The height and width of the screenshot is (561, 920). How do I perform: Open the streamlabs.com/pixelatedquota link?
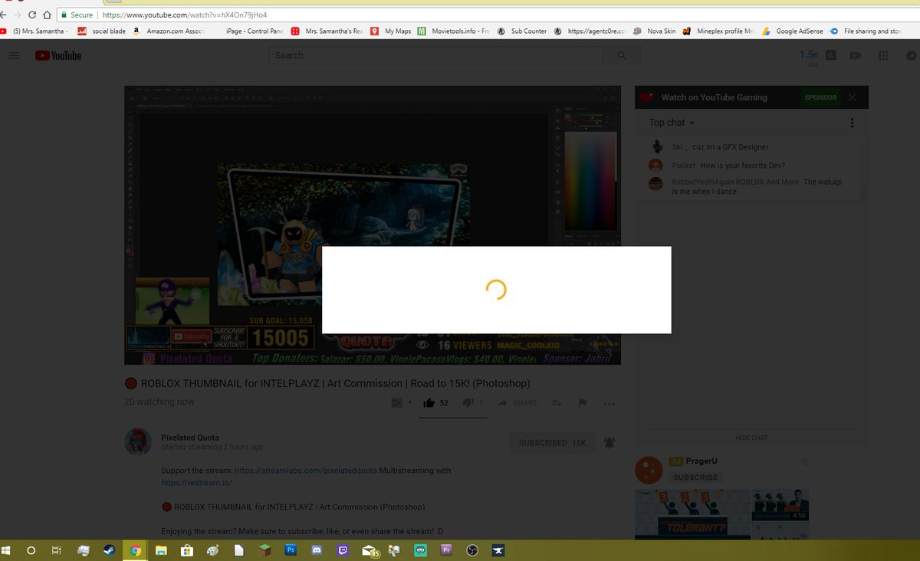click(306, 471)
